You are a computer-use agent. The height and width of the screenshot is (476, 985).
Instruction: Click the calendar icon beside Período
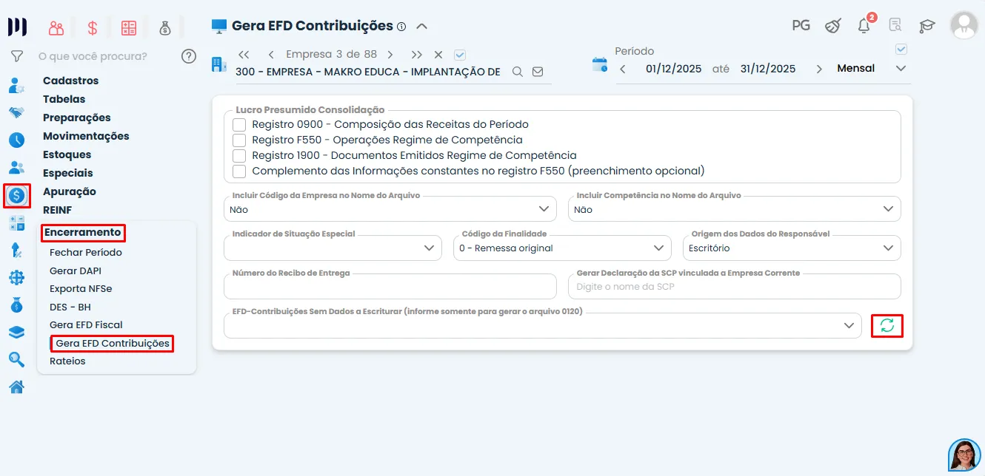[x=599, y=64]
